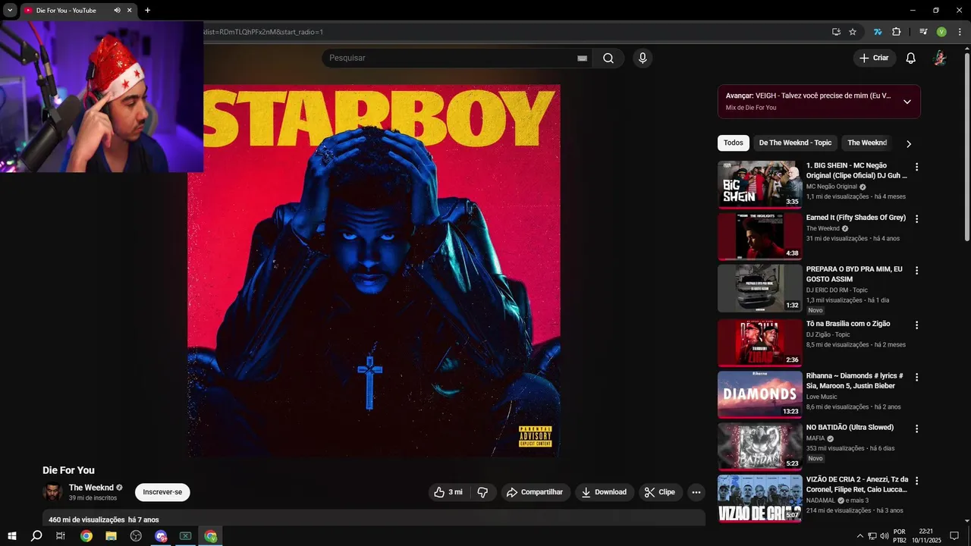Open OBS Studio from taskbar
Screen dimensions: 971x546
[136, 536]
